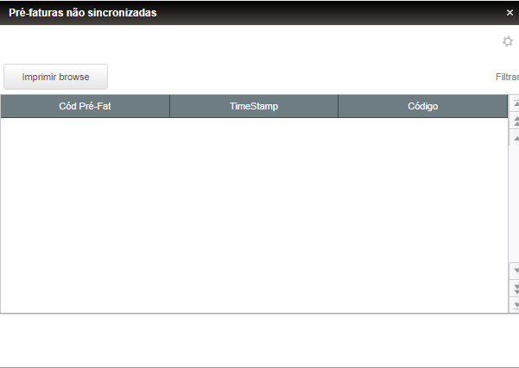Viewport: 519px width, 368px height.
Task: Click the empty grid area under Código
Action: pos(422,215)
